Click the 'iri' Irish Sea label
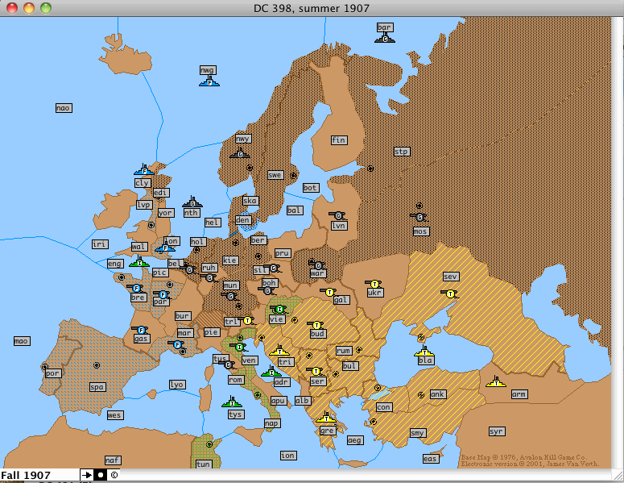The height and width of the screenshot is (483, 624). 100,244
